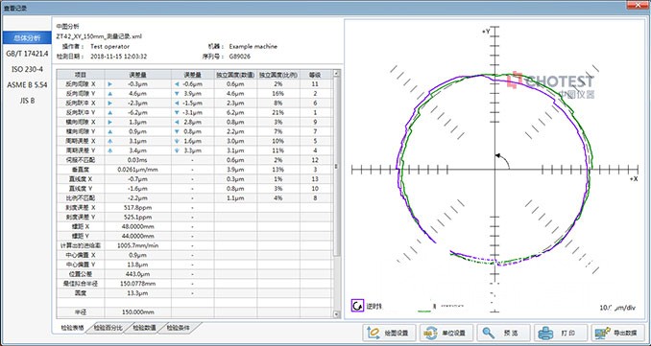651x346 pixels.
Task: Toggle the 逆时针 counterclockwise rotation icon
Action: (357, 306)
